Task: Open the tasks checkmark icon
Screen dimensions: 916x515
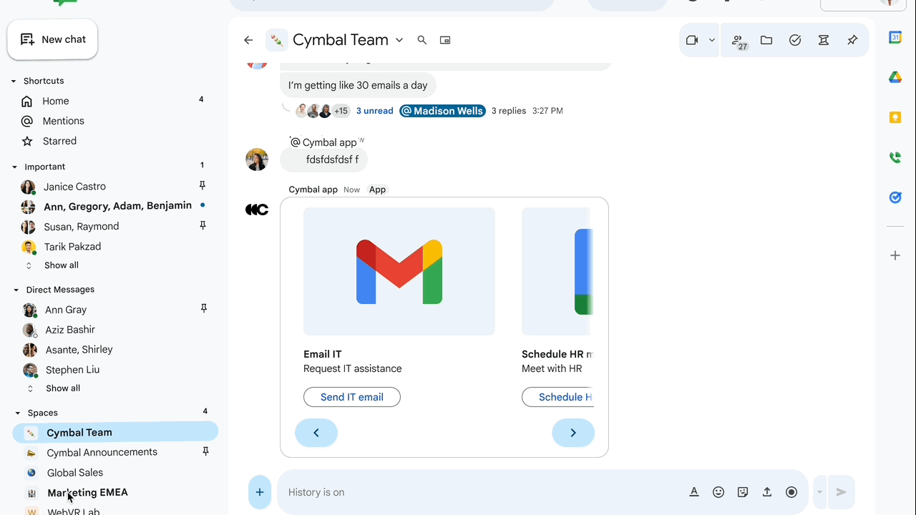Action: tap(795, 41)
